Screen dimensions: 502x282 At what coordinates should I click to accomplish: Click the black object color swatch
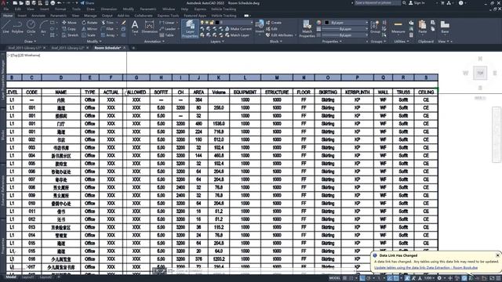326,23
